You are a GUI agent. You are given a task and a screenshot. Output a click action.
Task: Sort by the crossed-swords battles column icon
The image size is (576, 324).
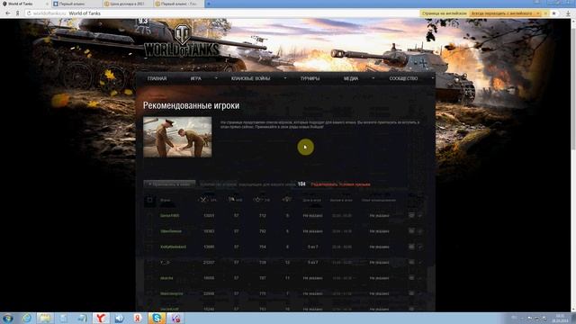point(203,200)
